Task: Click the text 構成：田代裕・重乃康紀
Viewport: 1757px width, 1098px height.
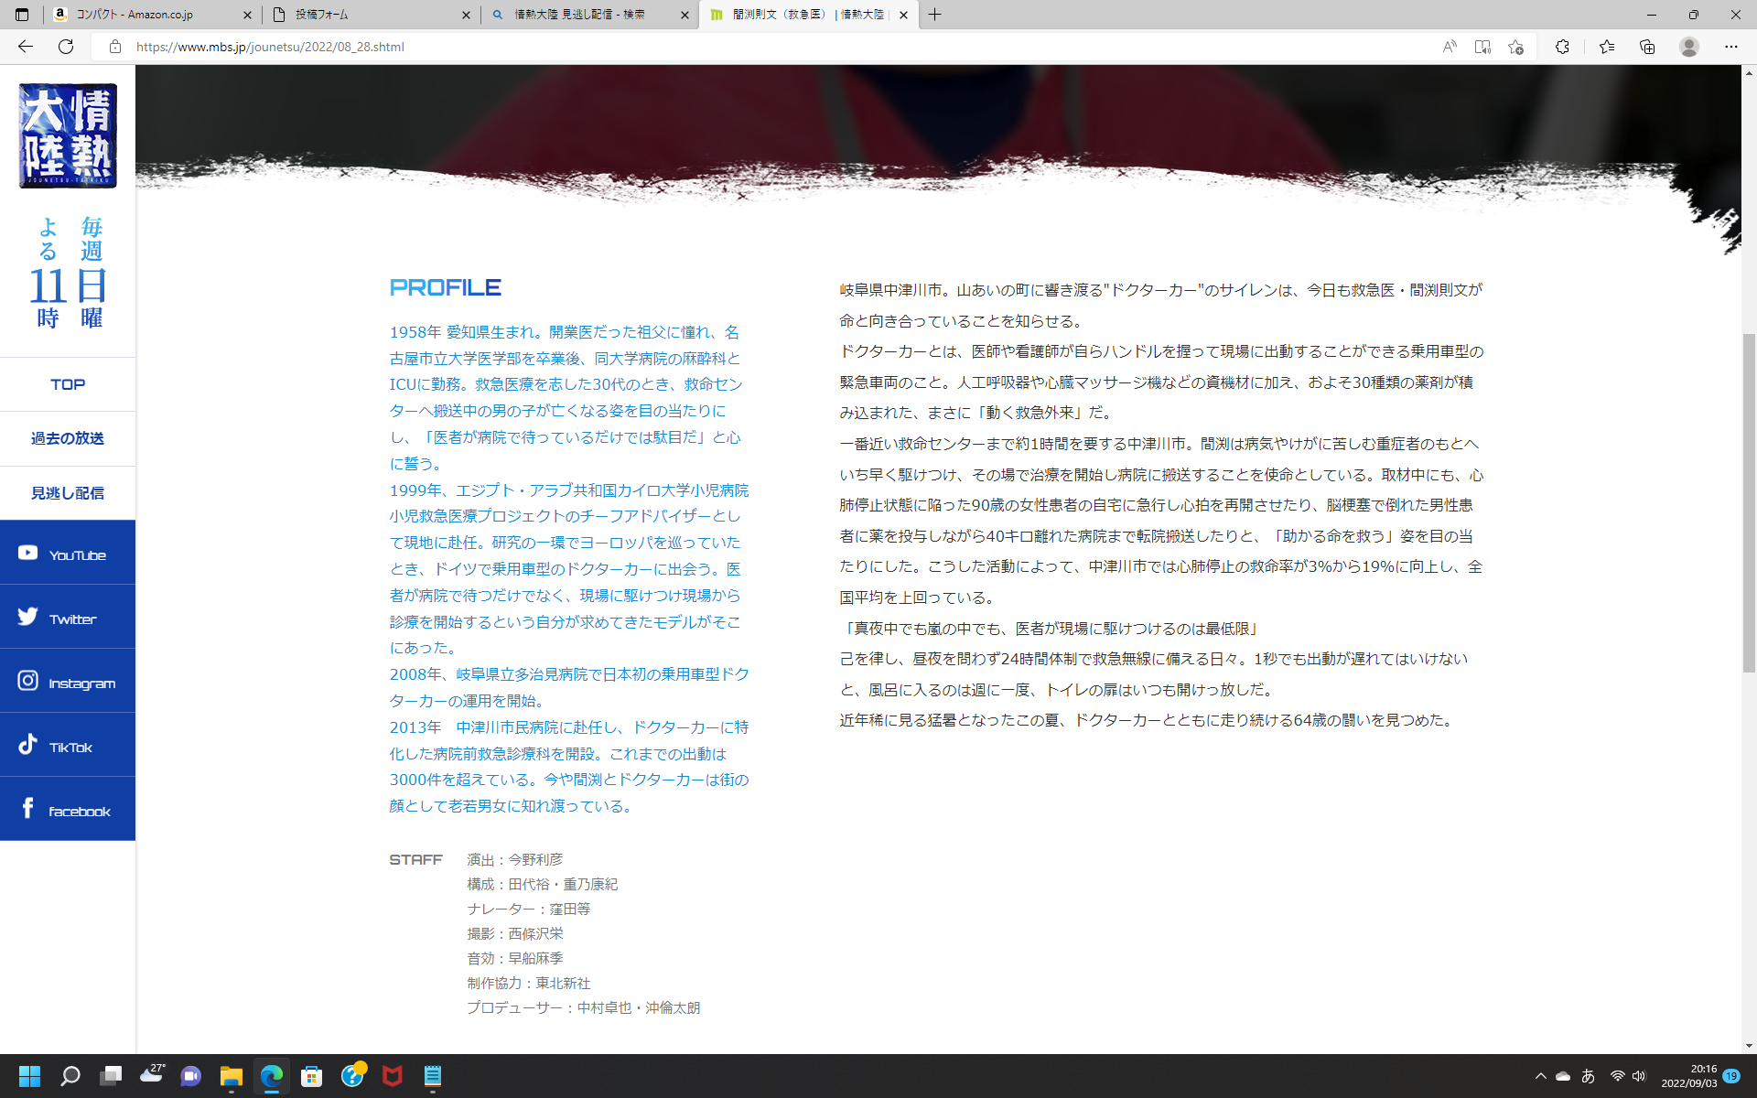Action: coord(543,885)
